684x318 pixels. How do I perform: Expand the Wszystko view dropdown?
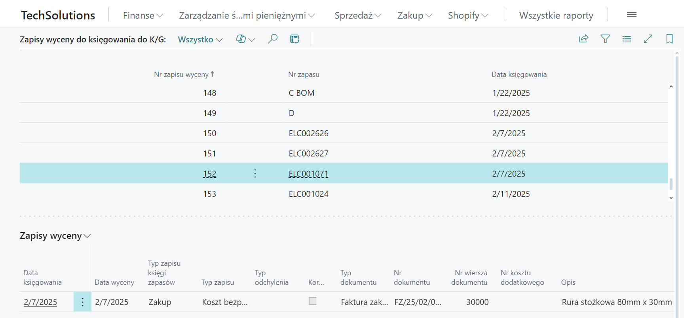(200, 40)
